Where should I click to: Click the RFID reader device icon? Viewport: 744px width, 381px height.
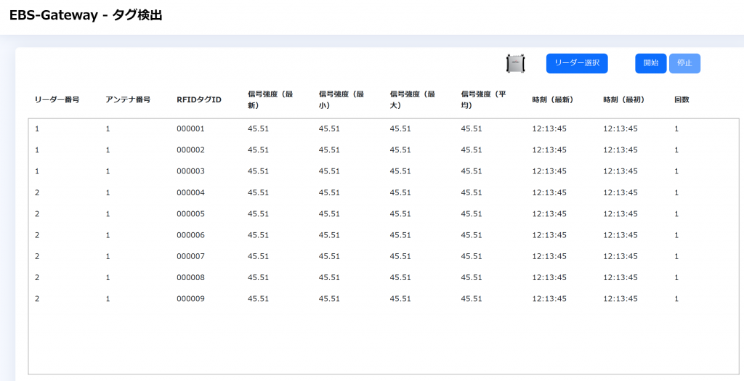point(516,64)
